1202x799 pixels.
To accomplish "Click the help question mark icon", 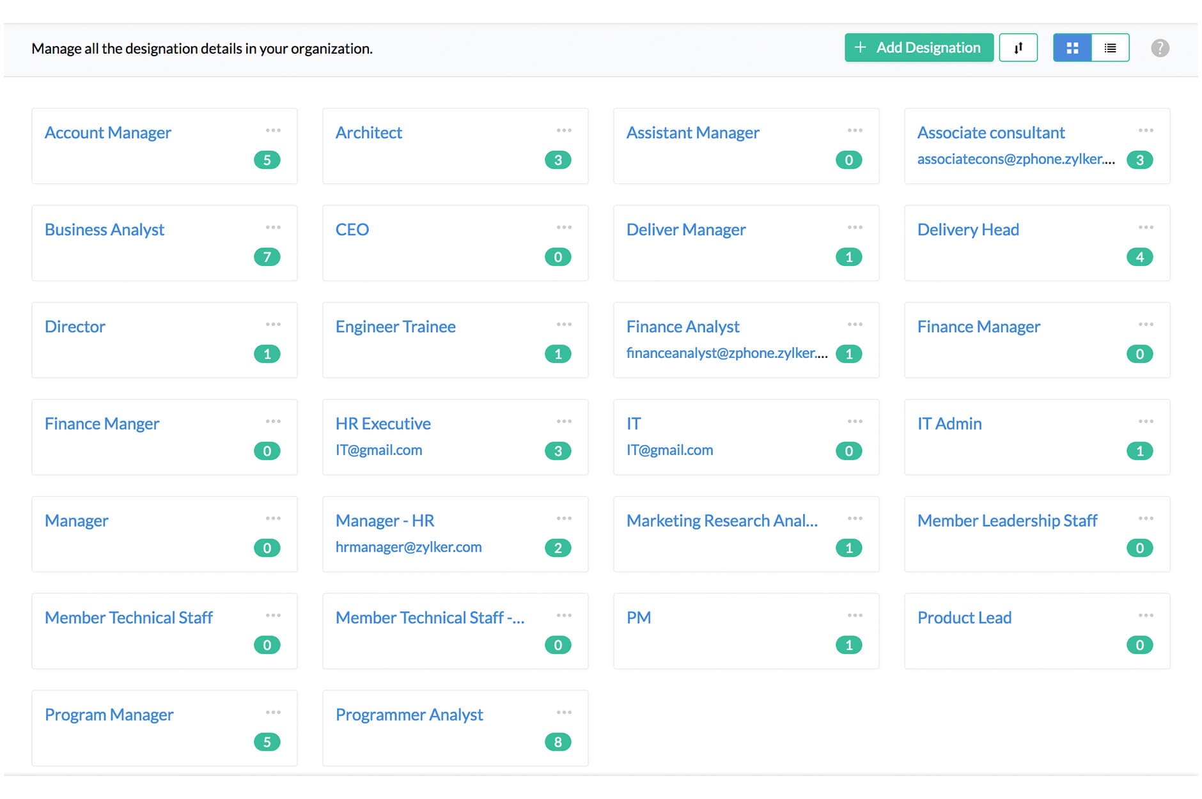I will tap(1160, 47).
